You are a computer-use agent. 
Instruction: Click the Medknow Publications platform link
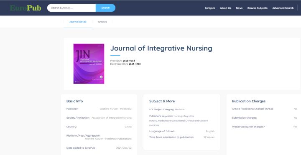coord(108,139)
